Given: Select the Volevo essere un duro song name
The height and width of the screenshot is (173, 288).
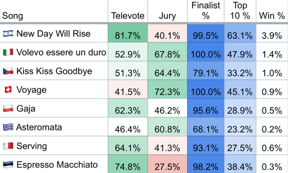Looking at the screenshot, I should (61, 52).
